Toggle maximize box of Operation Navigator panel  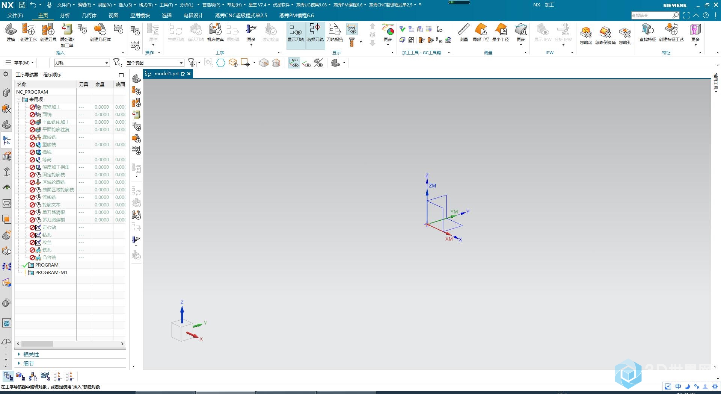point(121,75)
